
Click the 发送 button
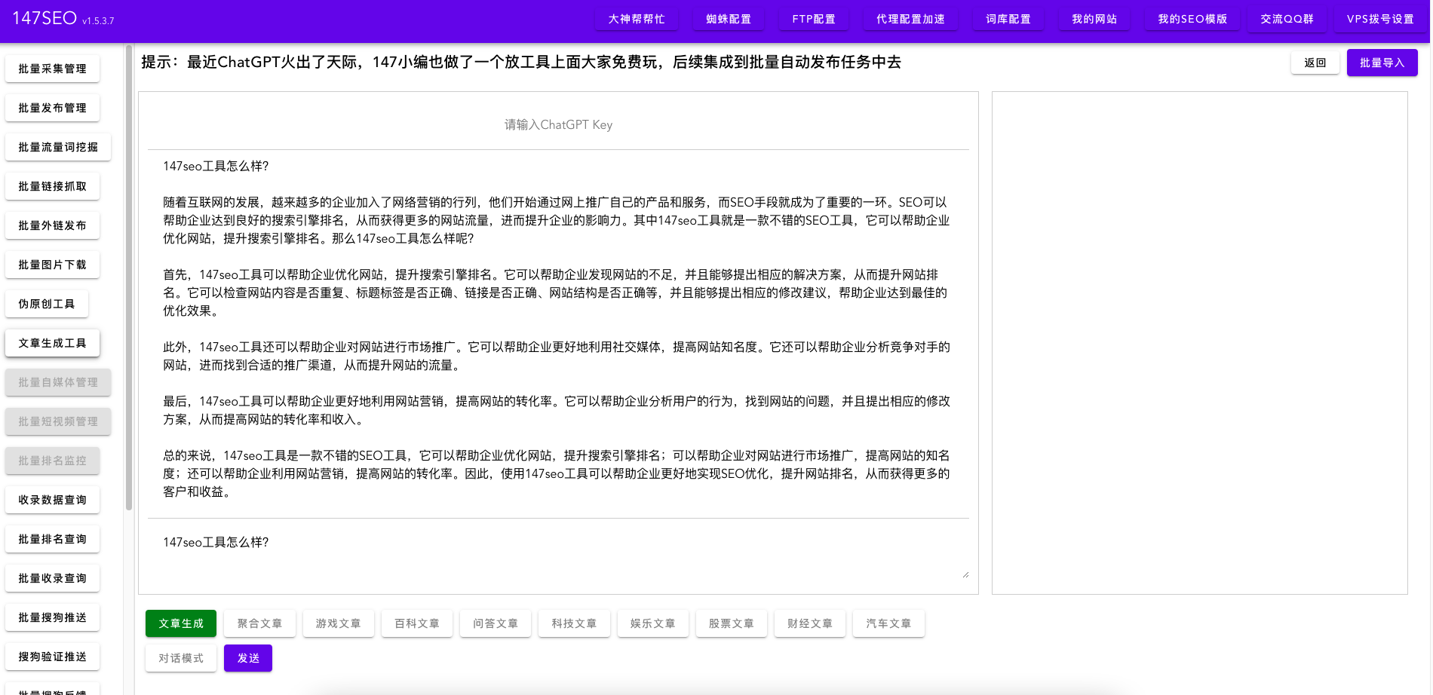pos(248,658)
